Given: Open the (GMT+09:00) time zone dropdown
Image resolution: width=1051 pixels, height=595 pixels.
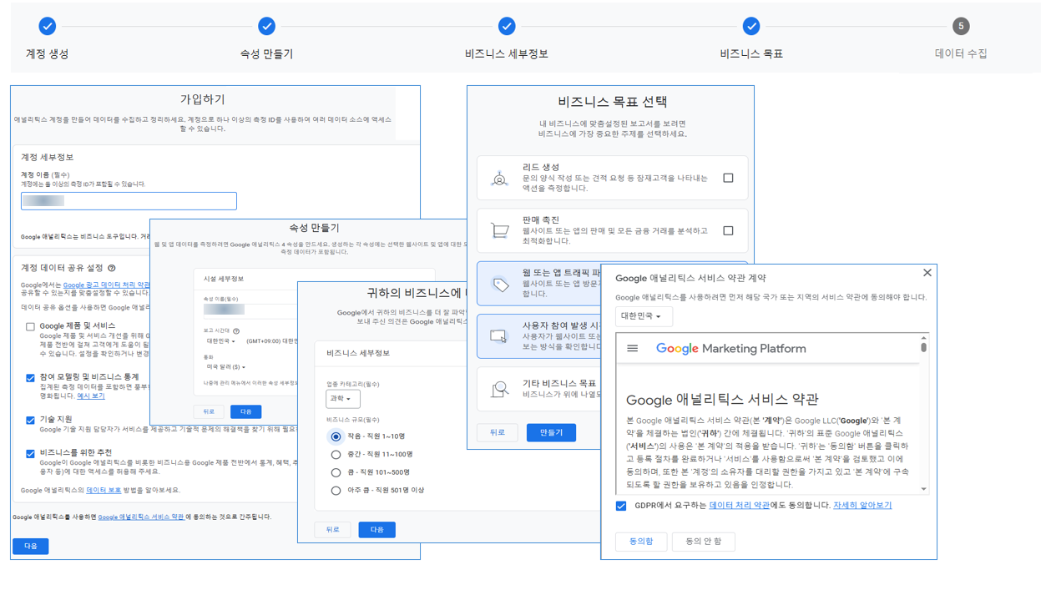Looking at the screenshot, I should click(272, 341).
